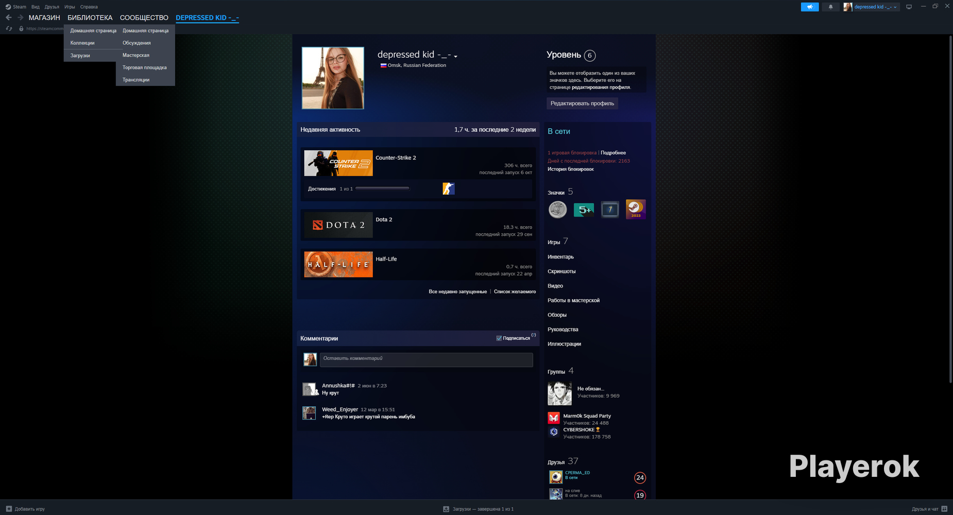Switch to Big Picture mode with monitor icon

pos(909,7)
